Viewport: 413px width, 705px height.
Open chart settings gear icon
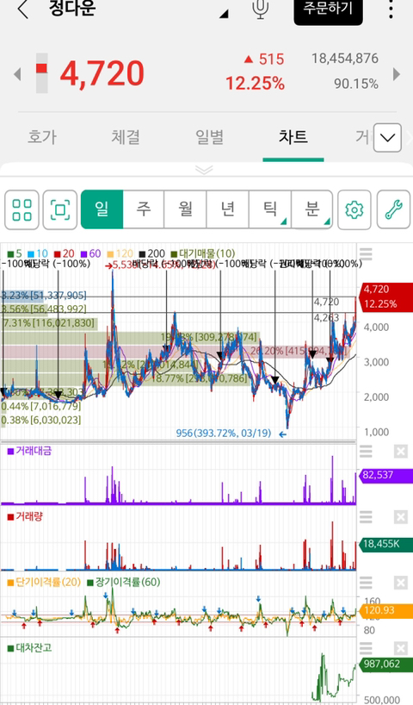[354, 210]
